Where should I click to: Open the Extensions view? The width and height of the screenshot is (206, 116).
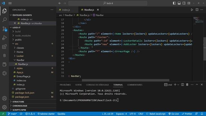click(x=4, y=46)
